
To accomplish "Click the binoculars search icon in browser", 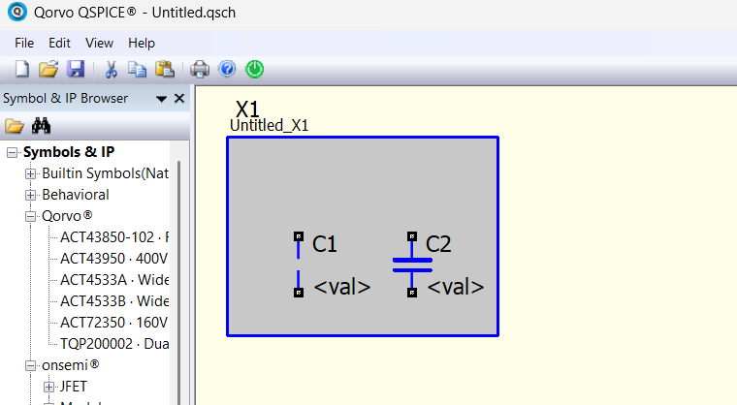I will pyautogui.click(x=41, y=126).
